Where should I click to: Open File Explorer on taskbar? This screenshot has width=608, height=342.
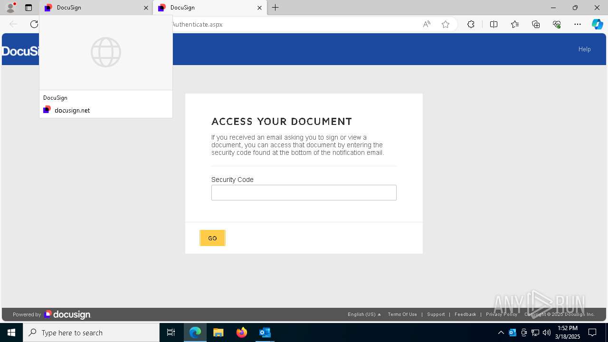218,332
